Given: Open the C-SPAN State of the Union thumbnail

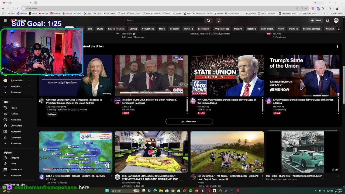Looking at the screenshot, I should pyautogui.click(x=151, y=76).
